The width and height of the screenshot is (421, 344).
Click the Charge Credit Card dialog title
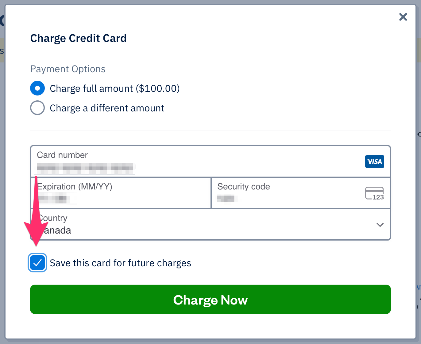(78, 38)
